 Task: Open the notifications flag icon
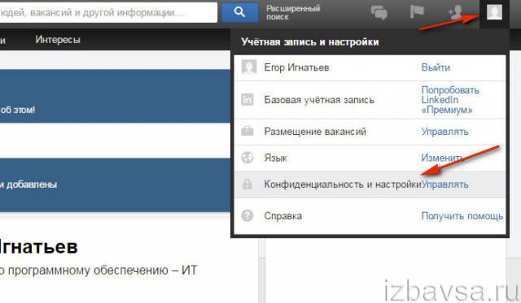point(417,12)
